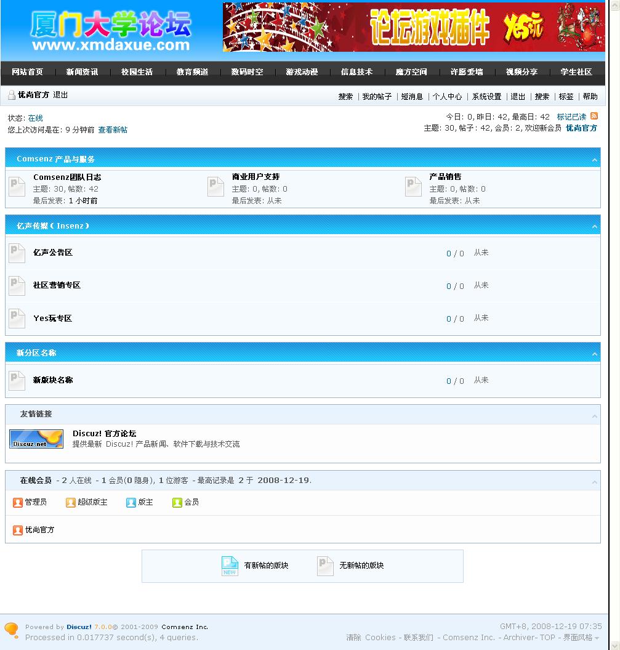Go to 校园生活 section

[x=137, y=72]
